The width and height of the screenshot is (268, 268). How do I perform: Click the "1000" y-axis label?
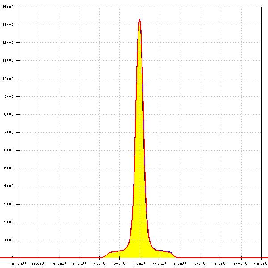9,240
